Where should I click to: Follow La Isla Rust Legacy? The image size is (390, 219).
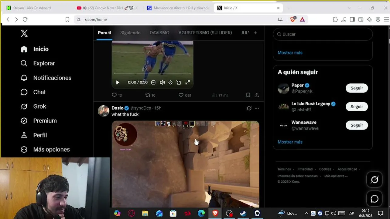(x=357, y=107)
